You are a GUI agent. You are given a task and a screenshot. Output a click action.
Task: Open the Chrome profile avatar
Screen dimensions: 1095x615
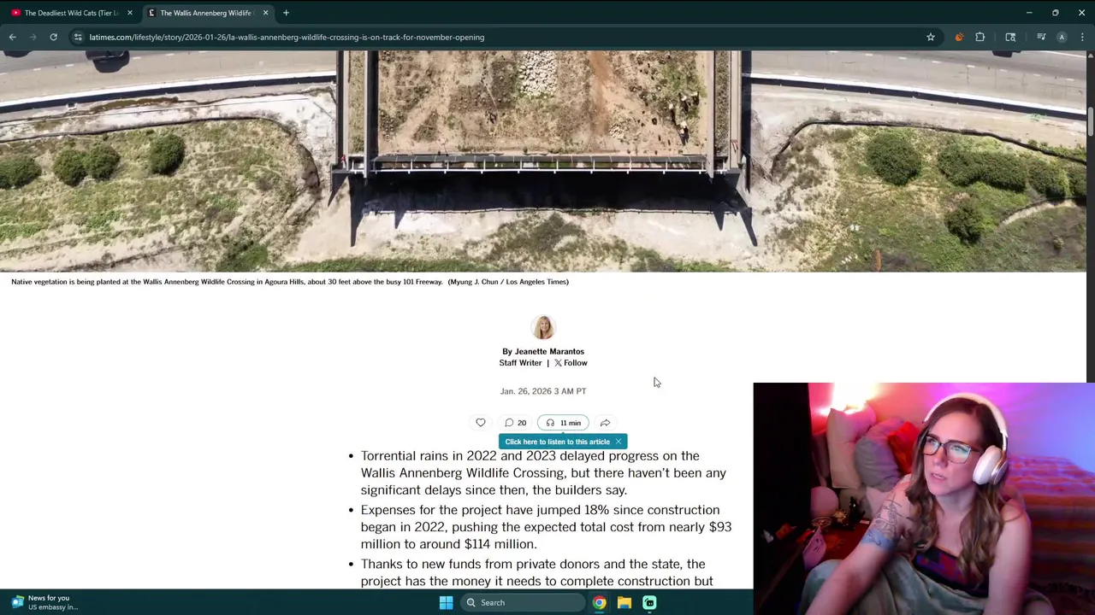[1062, 37]
